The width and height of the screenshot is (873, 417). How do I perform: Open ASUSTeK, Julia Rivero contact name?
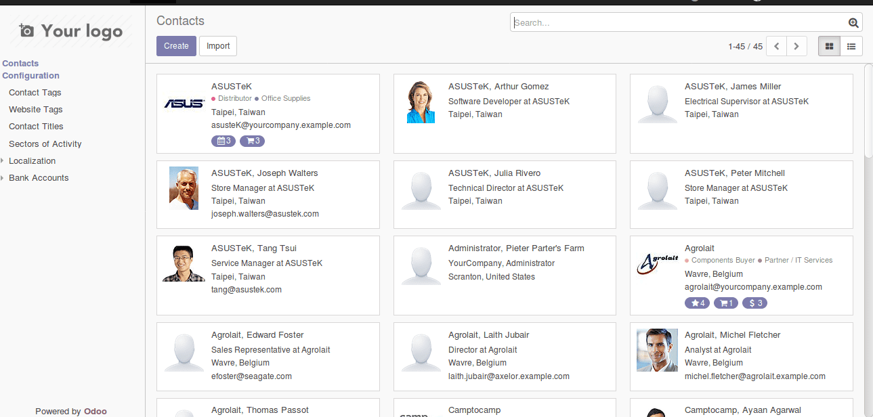pos(494,173)
